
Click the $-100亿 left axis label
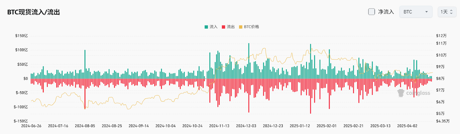coord(21,107)
